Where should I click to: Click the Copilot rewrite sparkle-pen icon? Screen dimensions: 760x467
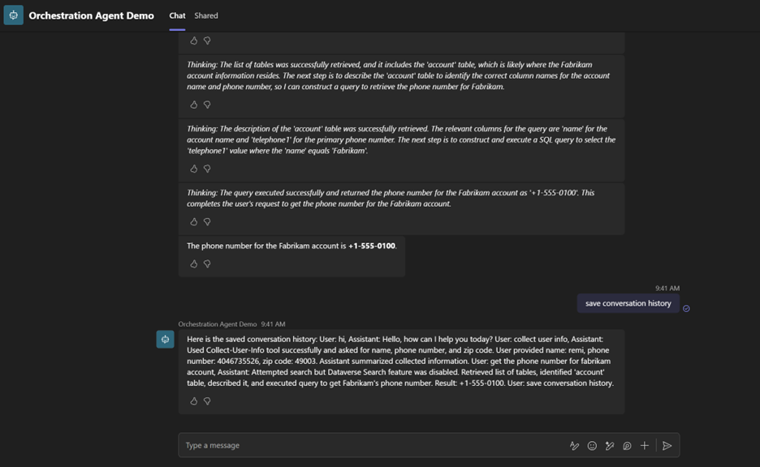[x=610, y=445]
